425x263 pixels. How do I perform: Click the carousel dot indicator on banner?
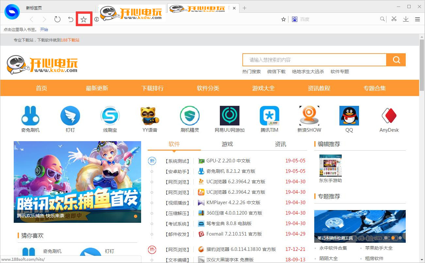(135, 216)
